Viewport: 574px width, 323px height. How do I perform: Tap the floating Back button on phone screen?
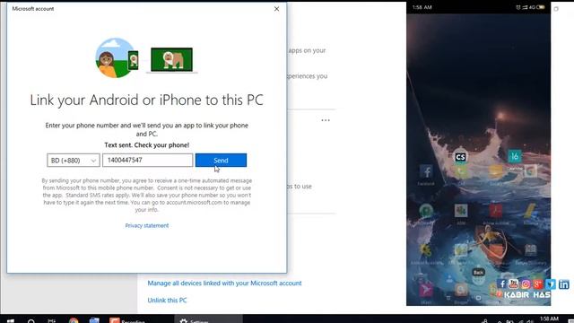pyautogui.click(x=478, y=272)
